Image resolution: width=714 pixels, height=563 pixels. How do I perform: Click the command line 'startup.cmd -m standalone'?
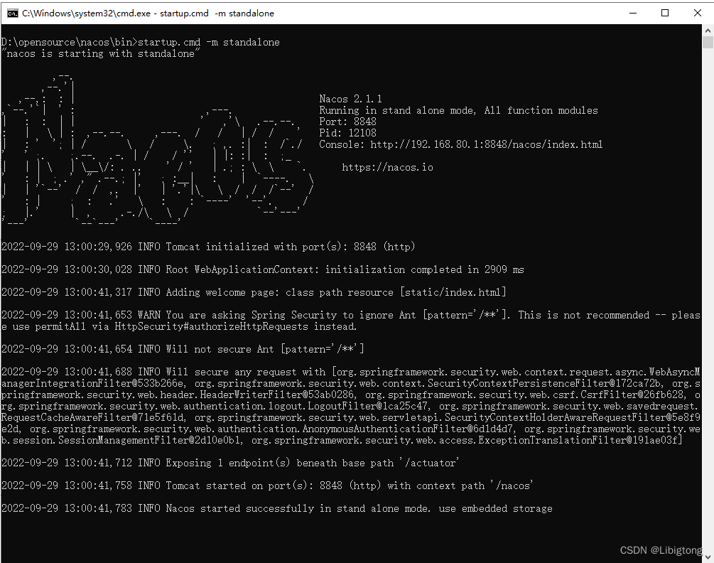[x=209, y=43]
